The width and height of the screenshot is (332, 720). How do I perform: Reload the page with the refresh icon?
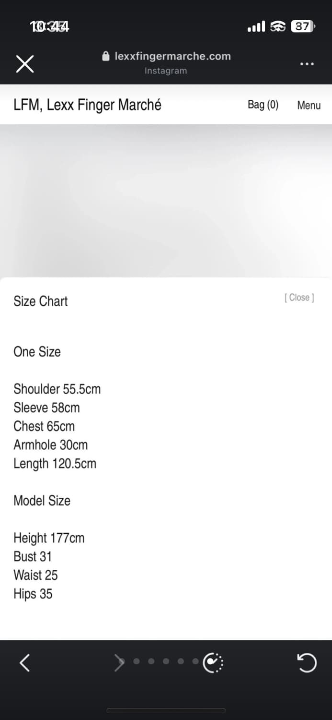(x=307, y=663)
